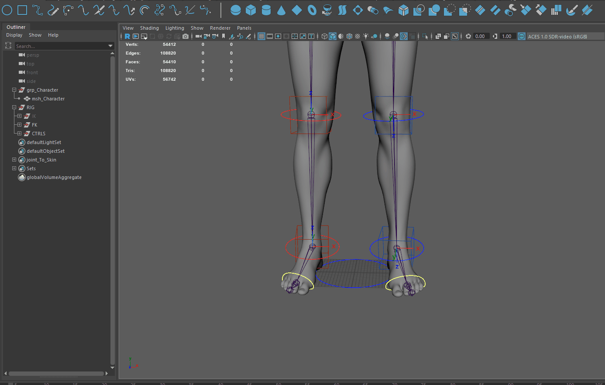
Task: Select globalVolumeAggregate in the Outliner
Action: point(54,177)
